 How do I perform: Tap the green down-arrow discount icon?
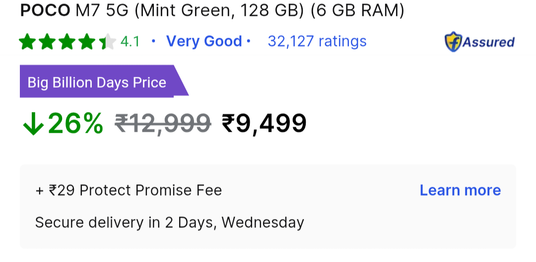coord(33,124)
